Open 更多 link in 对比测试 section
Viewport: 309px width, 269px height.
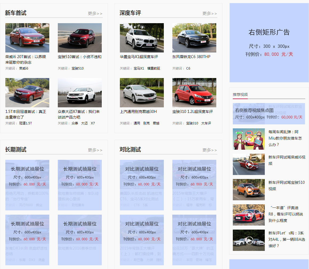pyautogui.click(x=209, y=150)
